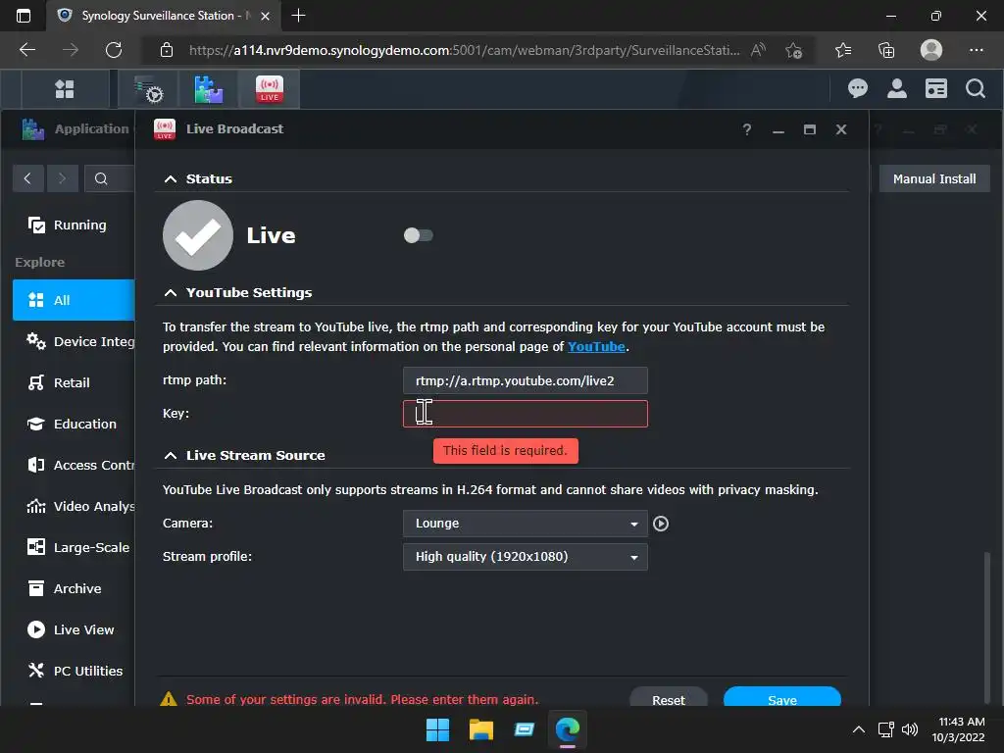Open the browser profile avatar
The width and height of the screenshot is (1004, 753).
coord(931,50)
